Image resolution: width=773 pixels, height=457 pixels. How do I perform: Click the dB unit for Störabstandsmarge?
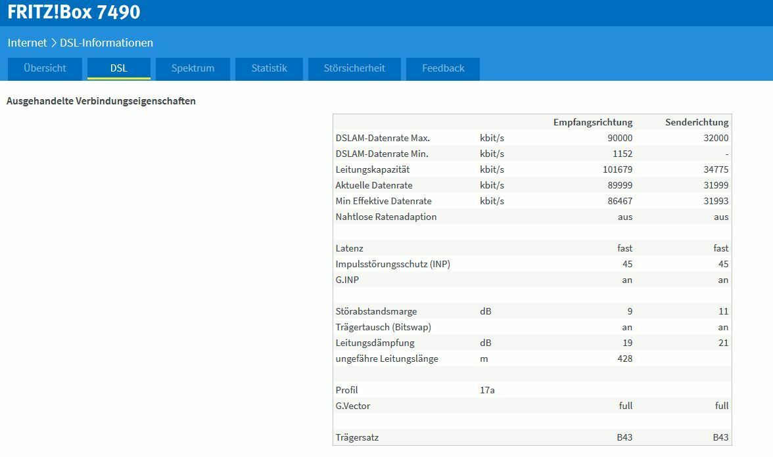tap(486, 311)
